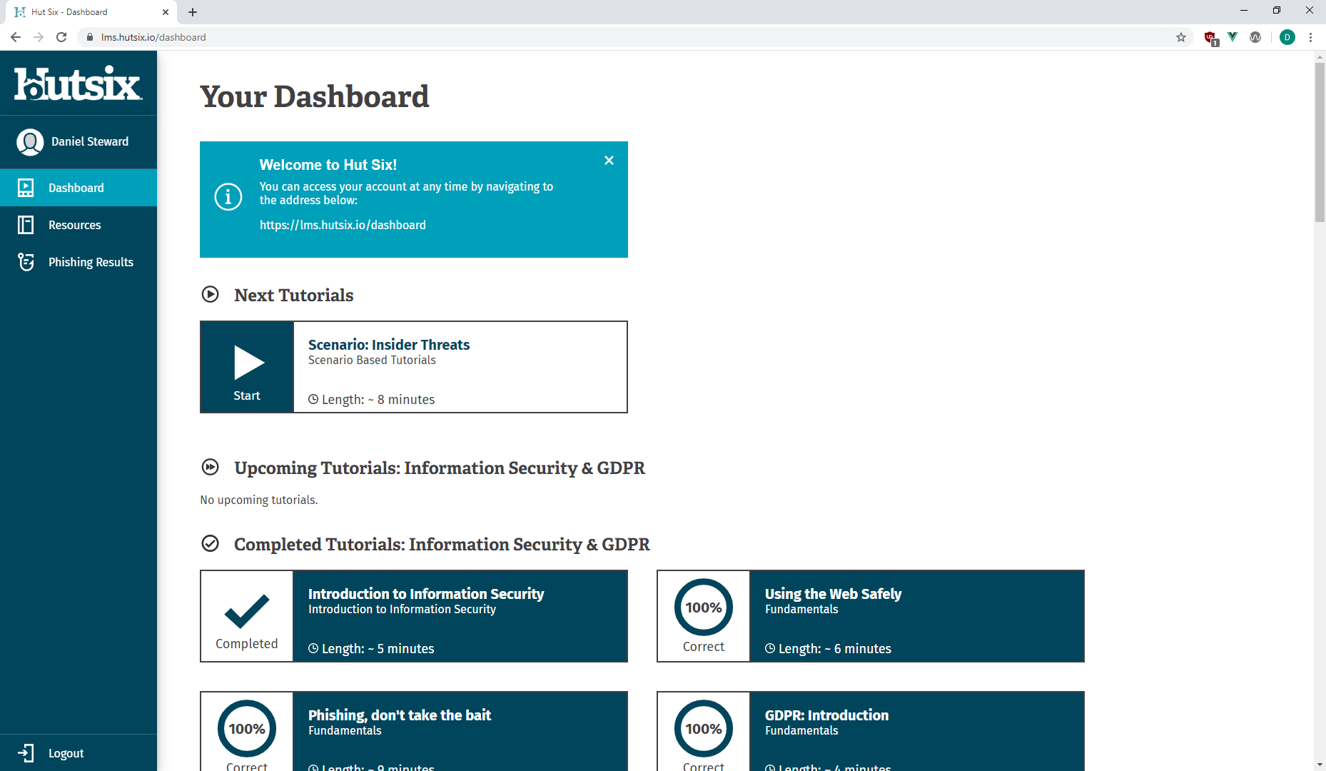
Task: Open Resources from the sidebar
Action: click(x=74, y=225)
